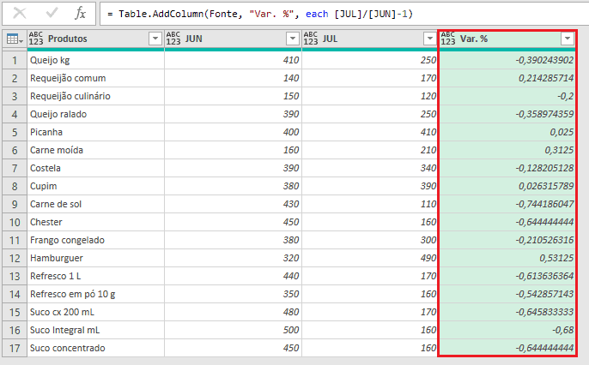Open the JUN column filter dropdown
Viewport: 589px width, 365px height.
[x=292, y=39]
